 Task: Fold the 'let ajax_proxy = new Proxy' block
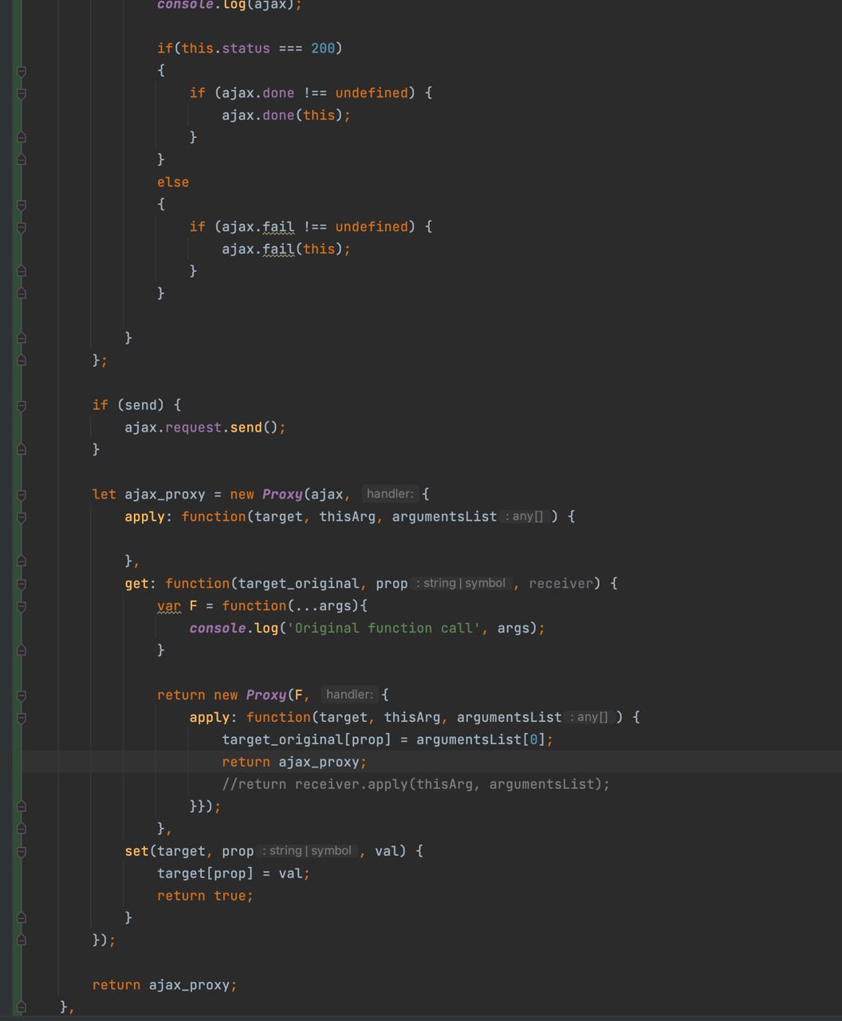tap(22, 495)
